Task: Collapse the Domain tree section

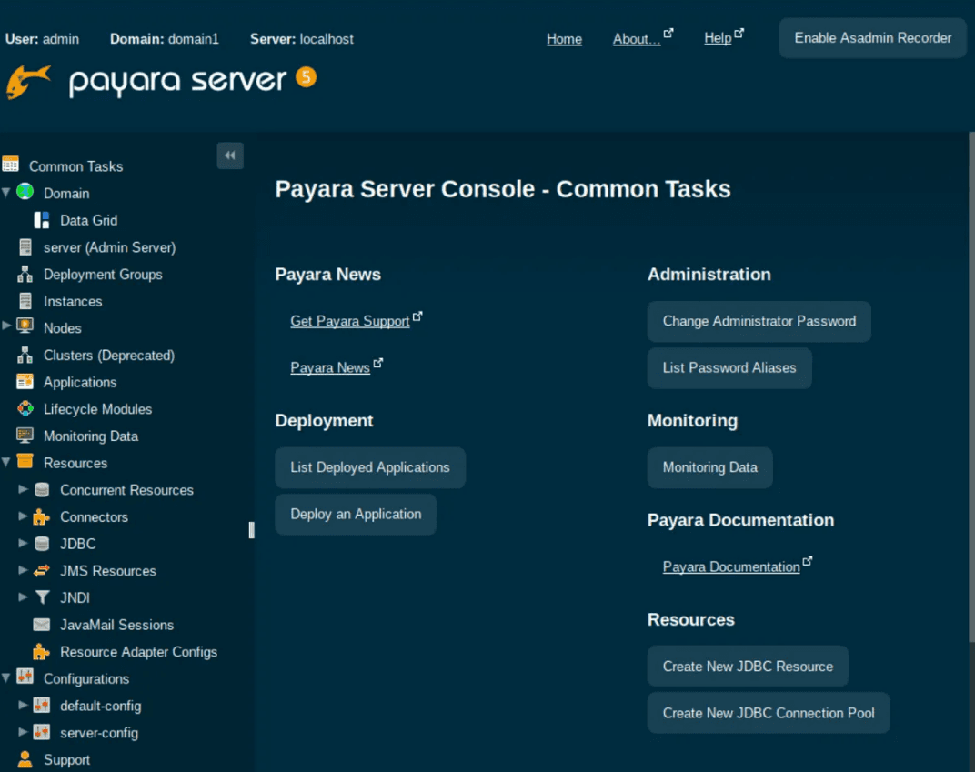Action: point(7,193)
